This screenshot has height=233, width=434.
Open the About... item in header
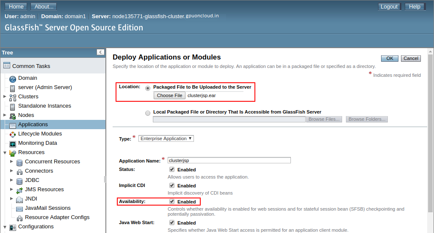pyautogui.click(x=44, y=7)
